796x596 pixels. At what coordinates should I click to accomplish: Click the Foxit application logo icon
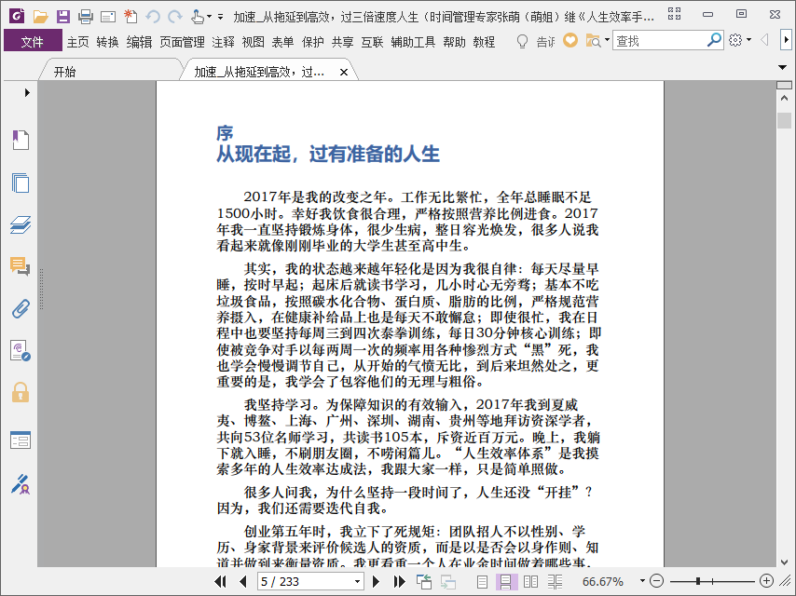pyautogui.click(x=17, y=16)
